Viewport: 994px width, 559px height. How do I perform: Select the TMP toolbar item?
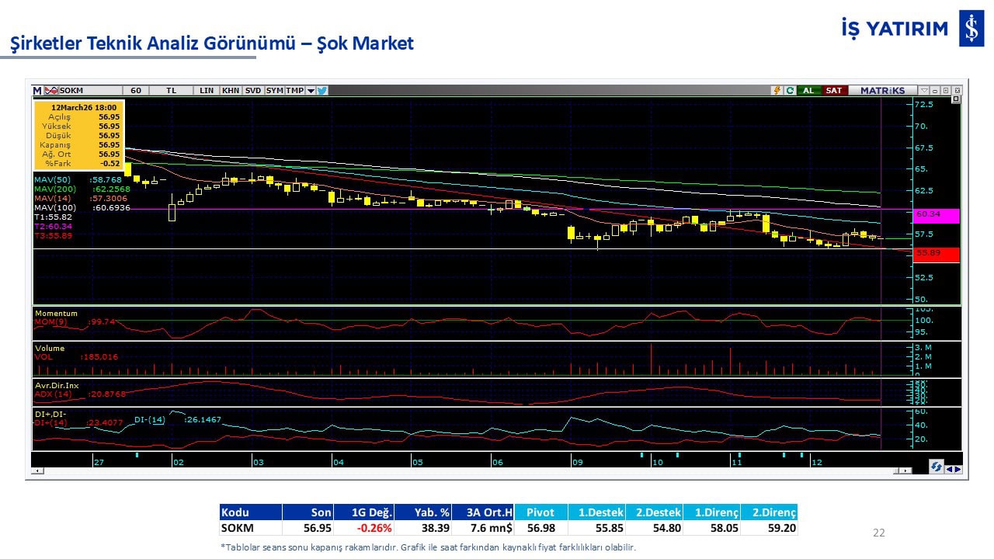point(295,90)
